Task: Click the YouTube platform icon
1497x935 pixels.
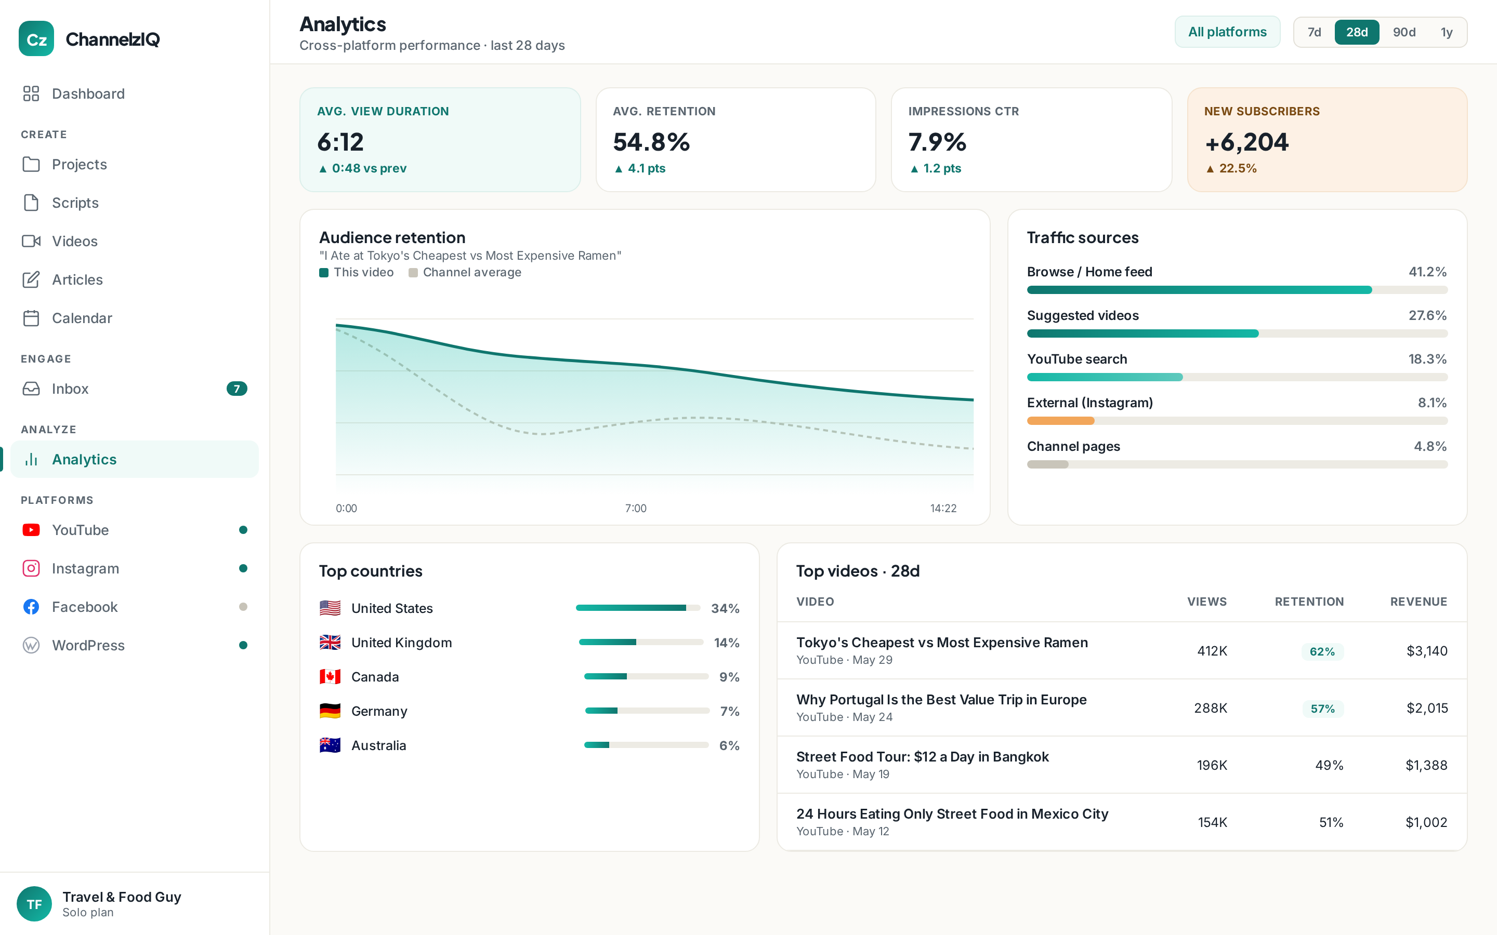Action: pos(31,530)
